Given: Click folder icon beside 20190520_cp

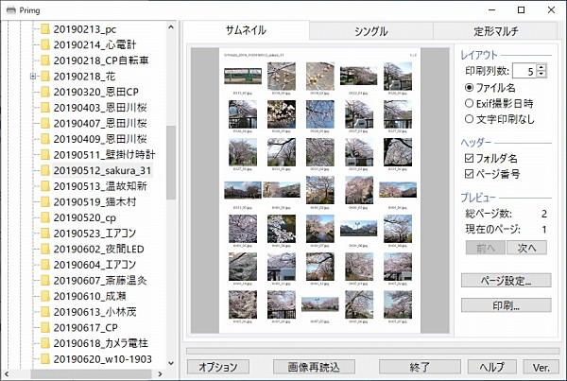Looking at the screenshot, I should pos(45,217).
